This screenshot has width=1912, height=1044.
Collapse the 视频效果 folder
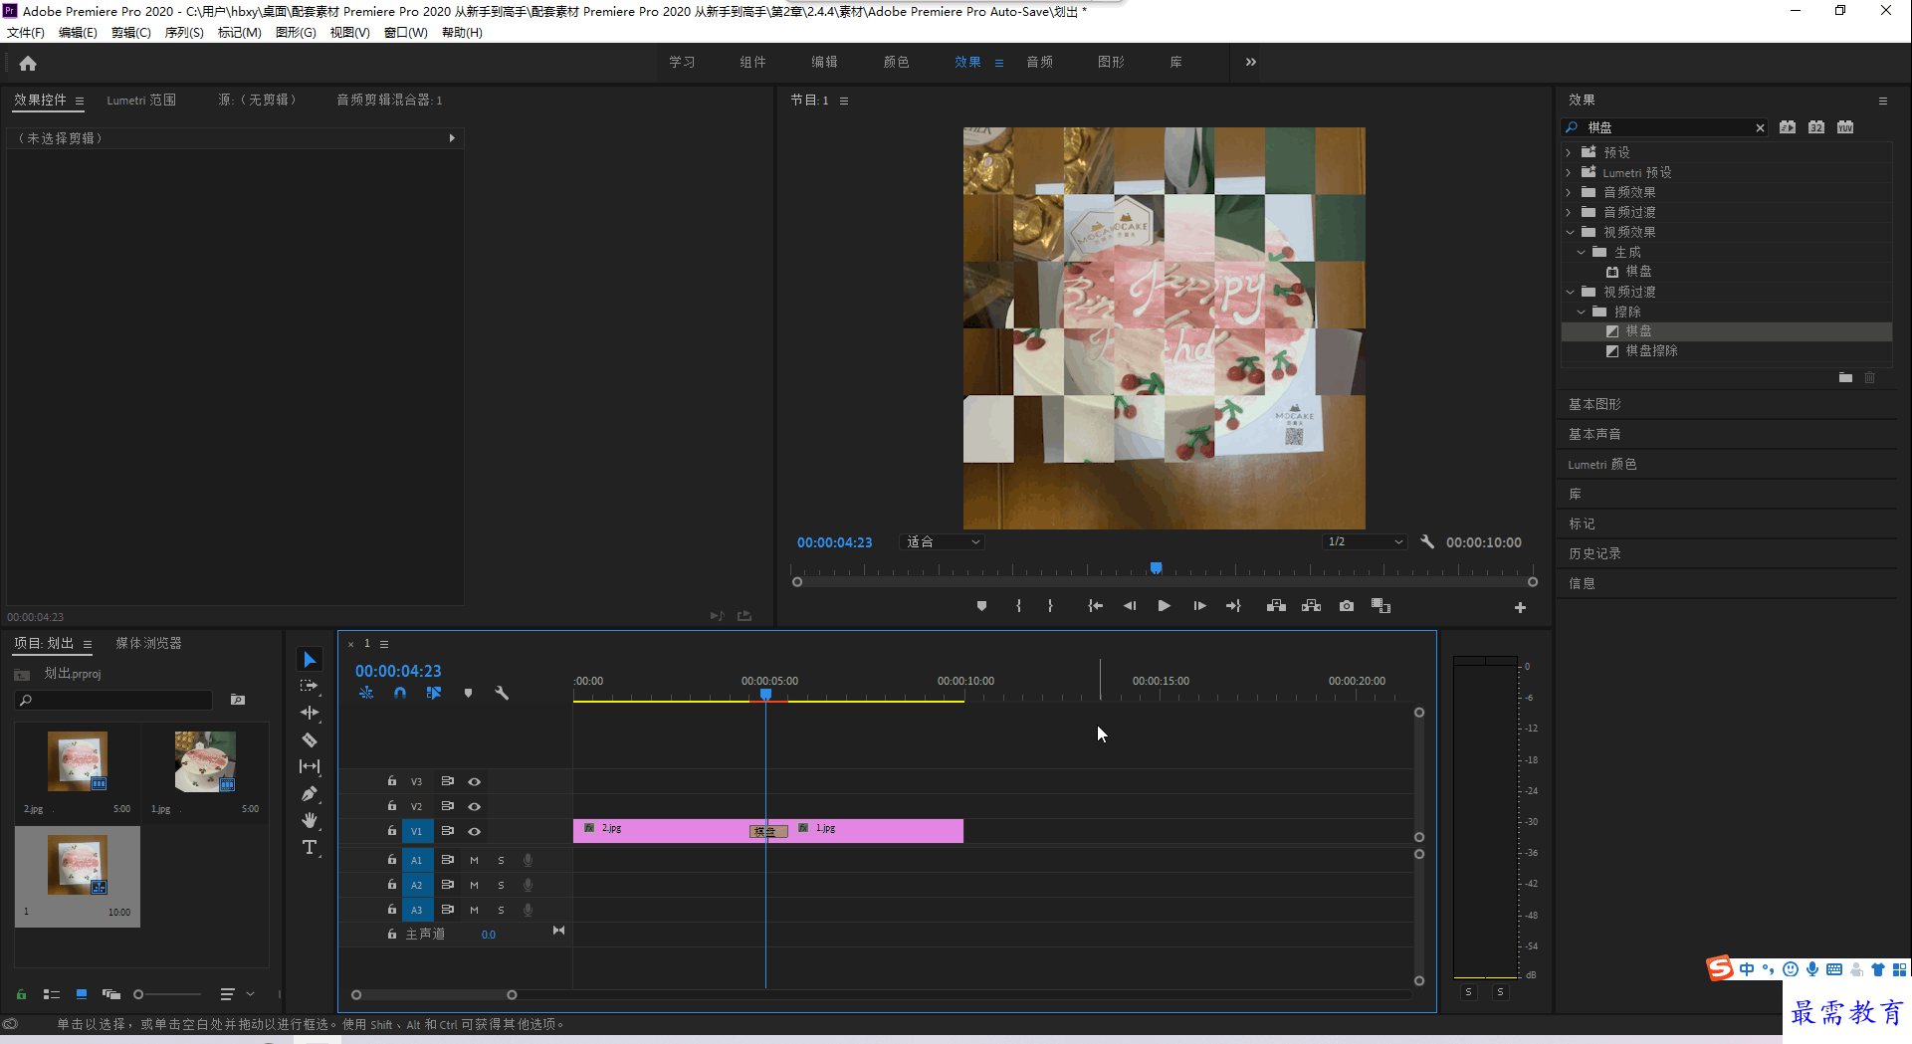1570,232
